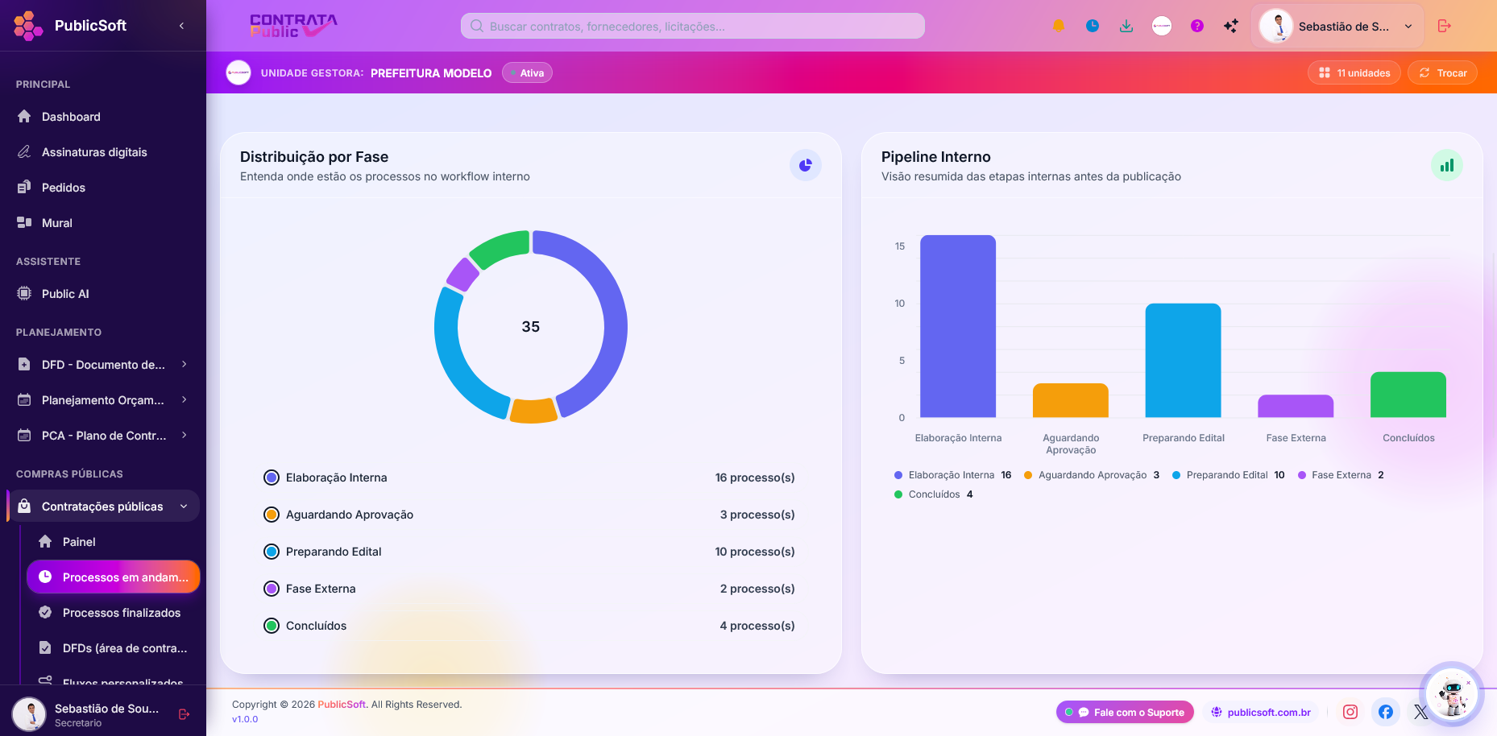1497x736 pixels.
Task: Toggle Elaboração Interna legend in Pipeline chart
Action: pyautogui.click(x=952, y=475)
